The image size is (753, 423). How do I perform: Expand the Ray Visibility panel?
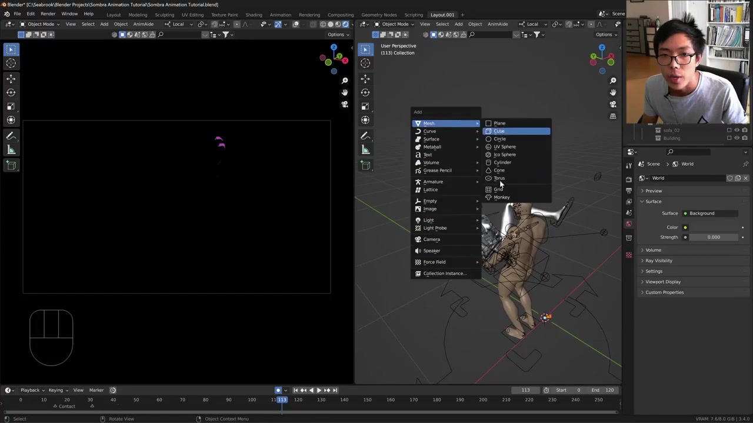point(658,261)
